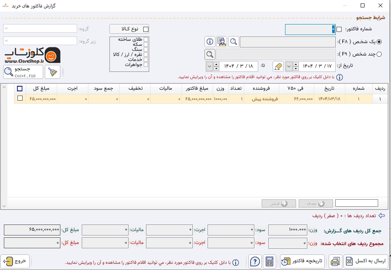
Task: Click the یک شخص name input field
Action: [x=287, y=42]
